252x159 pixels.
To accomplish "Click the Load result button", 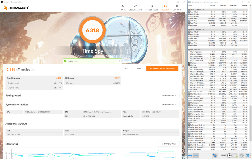I will click(125, 68).
